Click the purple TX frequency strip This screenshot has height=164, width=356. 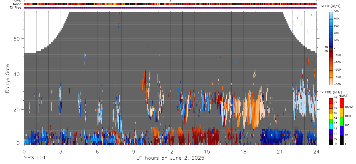pos(170,8)
